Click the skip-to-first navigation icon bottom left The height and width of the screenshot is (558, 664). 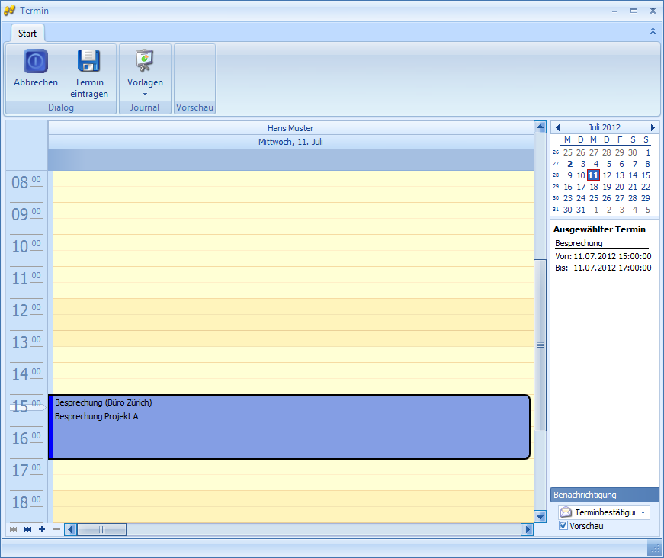click(12, 528)
